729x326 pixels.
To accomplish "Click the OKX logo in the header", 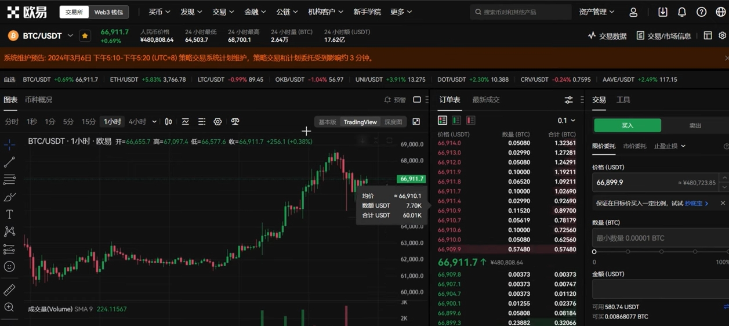I will coord(27,12).
